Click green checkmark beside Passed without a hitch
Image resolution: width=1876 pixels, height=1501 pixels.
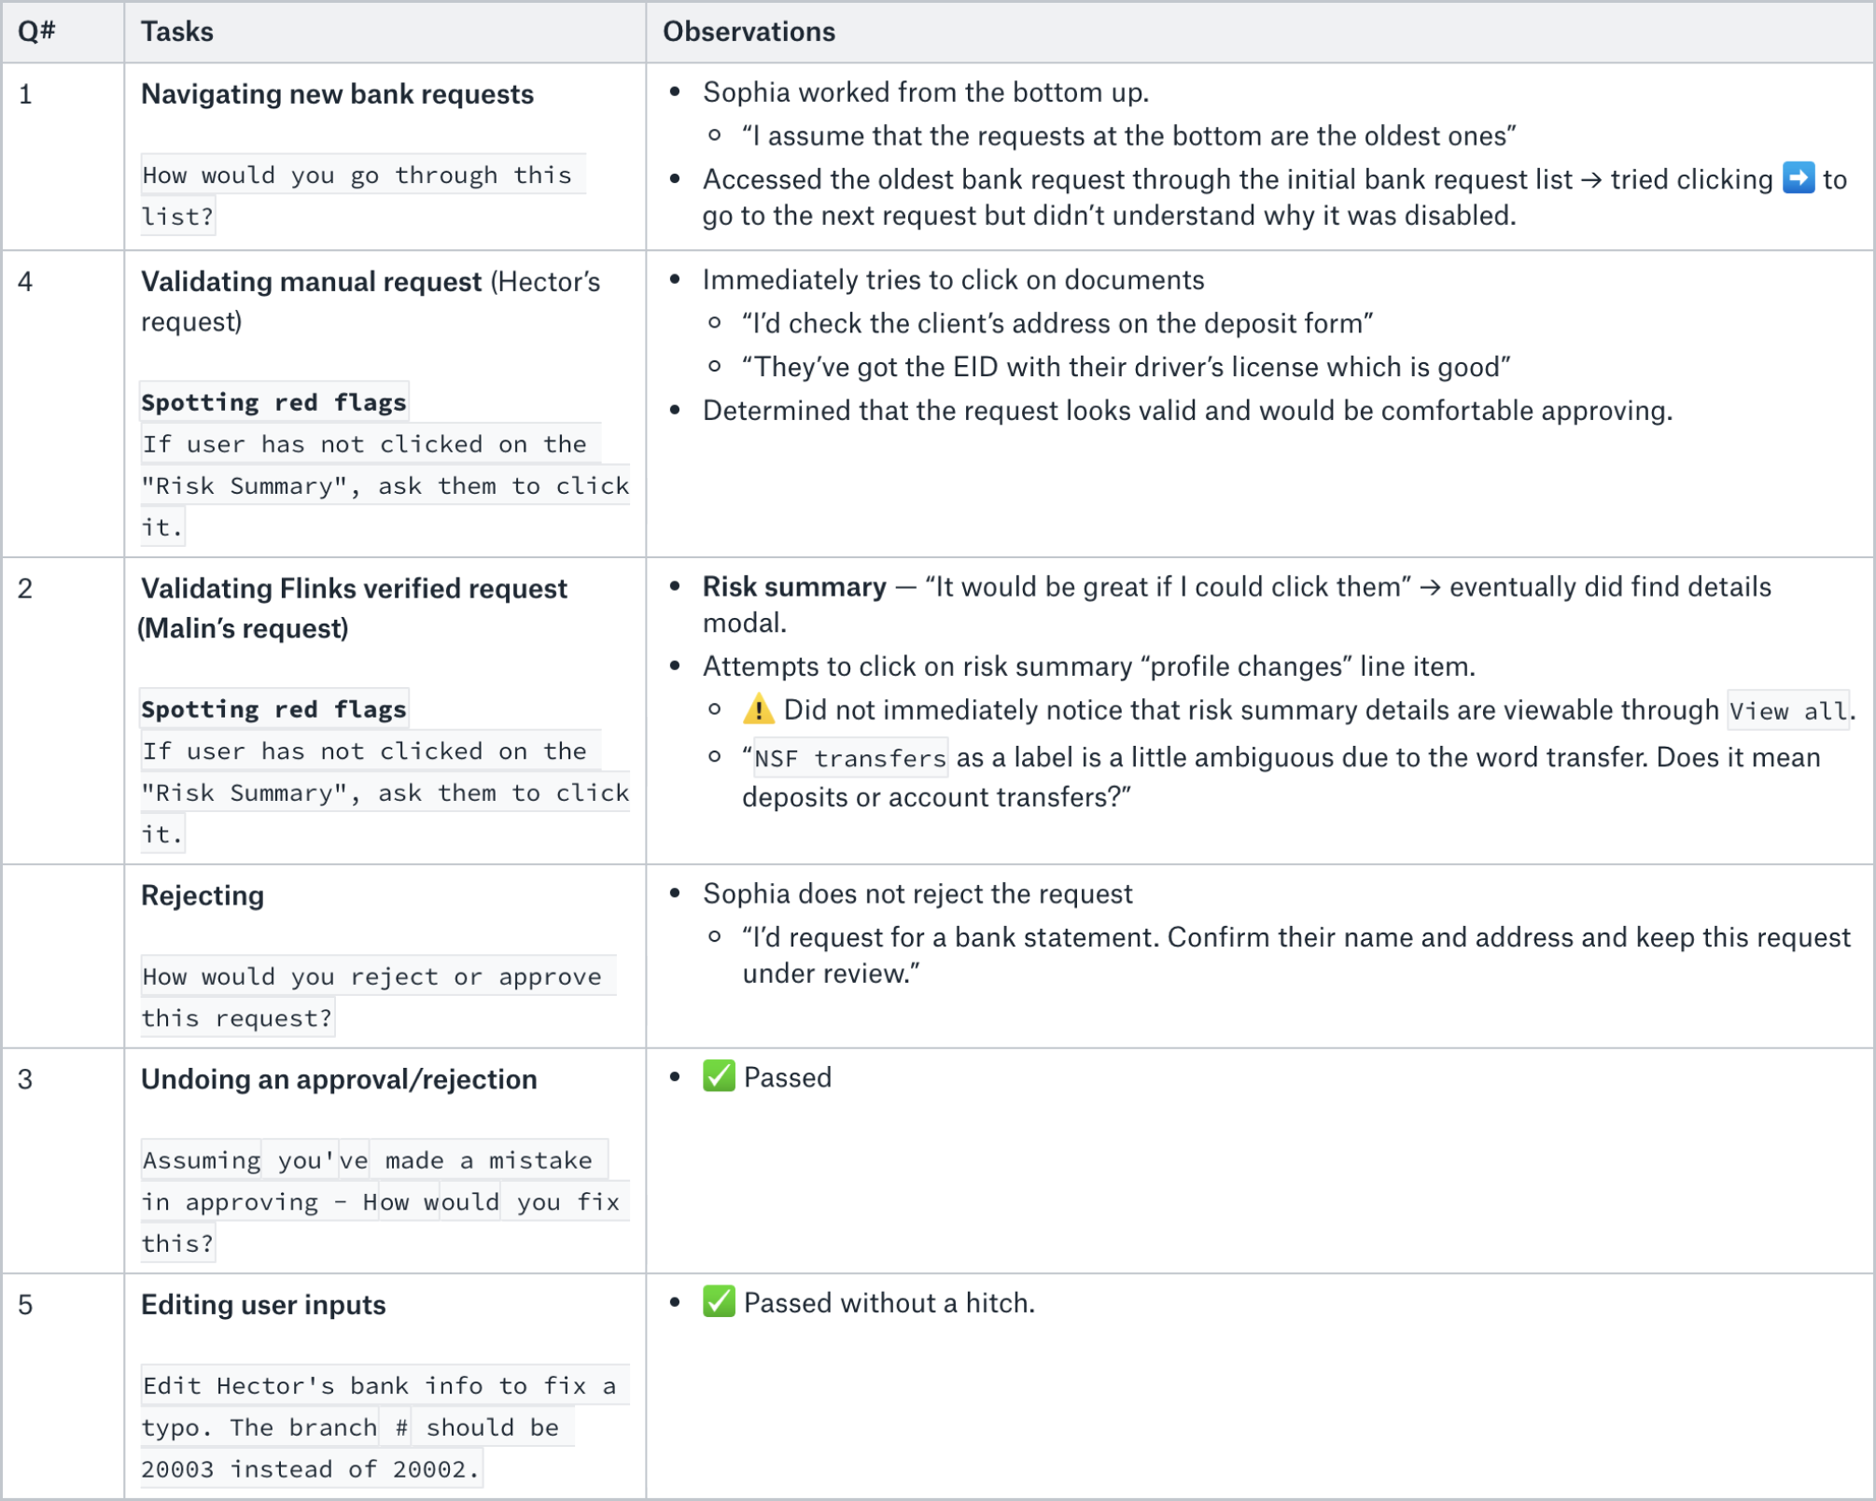point(719,1301)
